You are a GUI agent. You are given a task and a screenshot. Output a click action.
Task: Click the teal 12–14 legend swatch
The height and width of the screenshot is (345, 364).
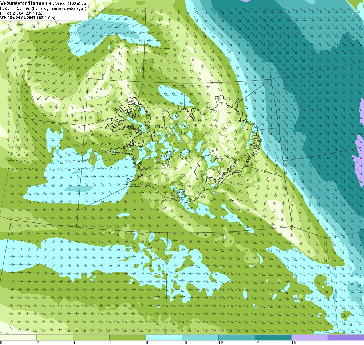[x=237, y=337]
